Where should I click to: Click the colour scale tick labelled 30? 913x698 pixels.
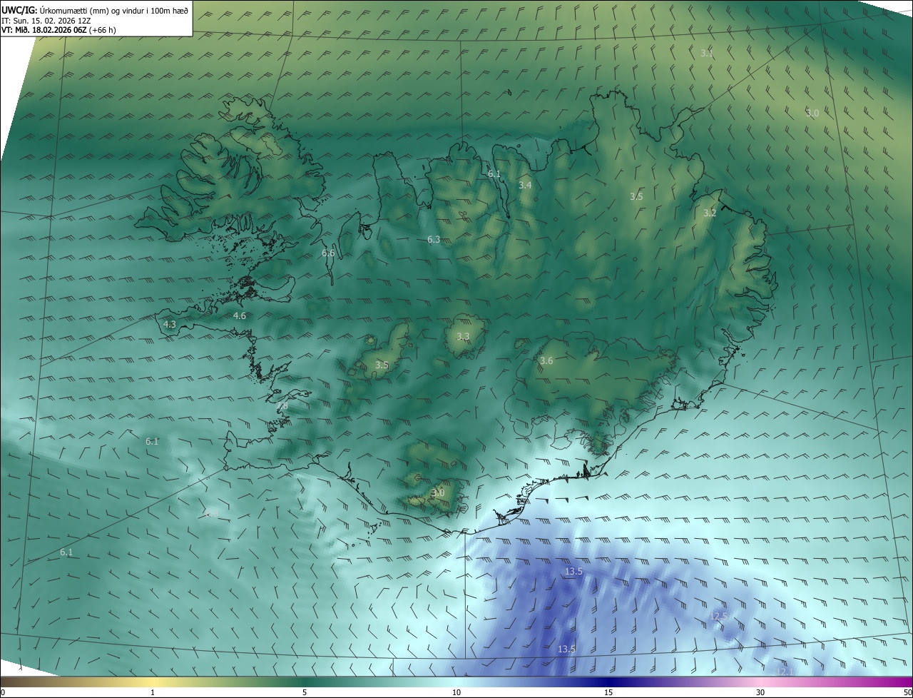tap(760, 692)
